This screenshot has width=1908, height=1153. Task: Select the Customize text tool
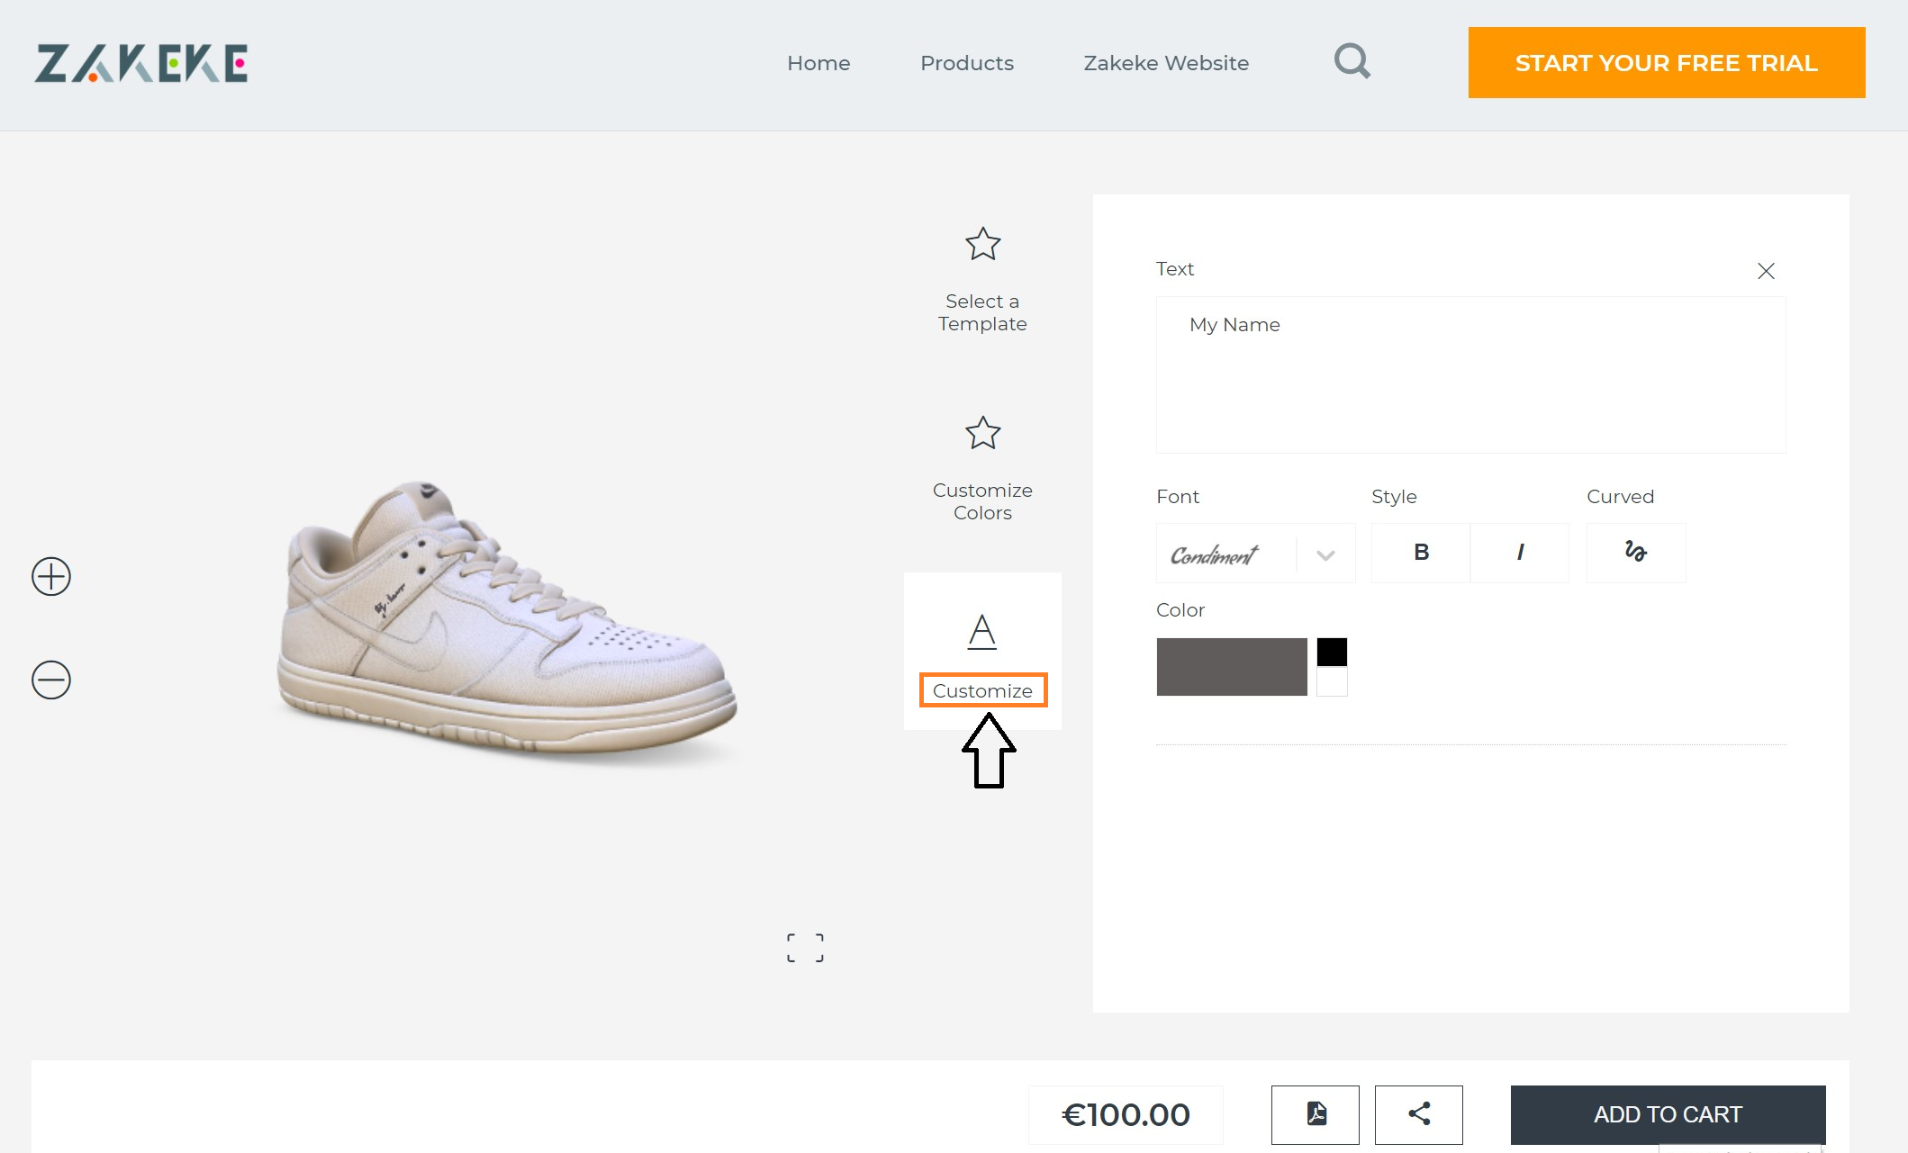click(982, 653)
